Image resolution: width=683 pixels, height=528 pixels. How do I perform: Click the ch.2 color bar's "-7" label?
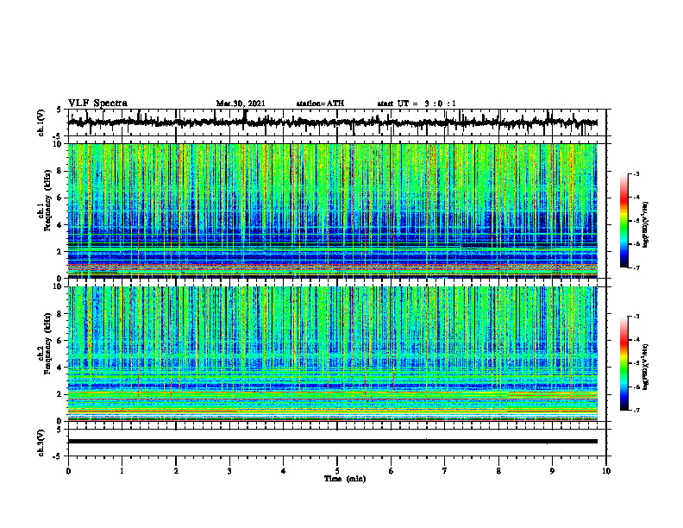[x=636, y=410]
